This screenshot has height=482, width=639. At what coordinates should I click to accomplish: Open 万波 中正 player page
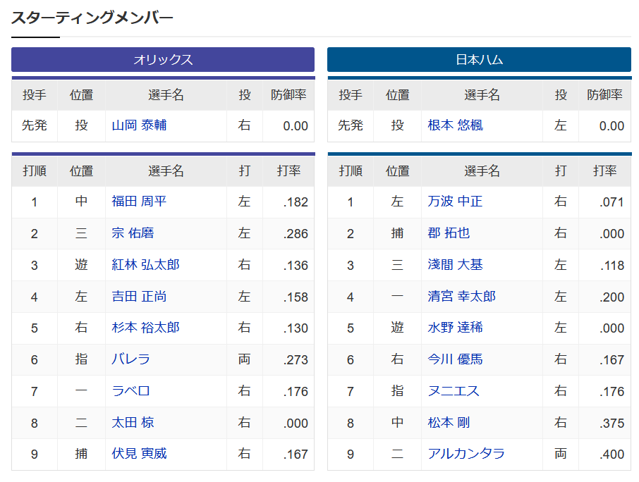[x=455, y=202]
